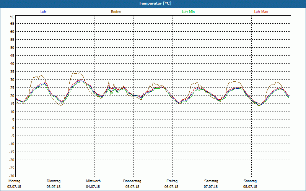
Task: Click the Samstag day label
Action: pyautogui.click(x=211, y=181)
